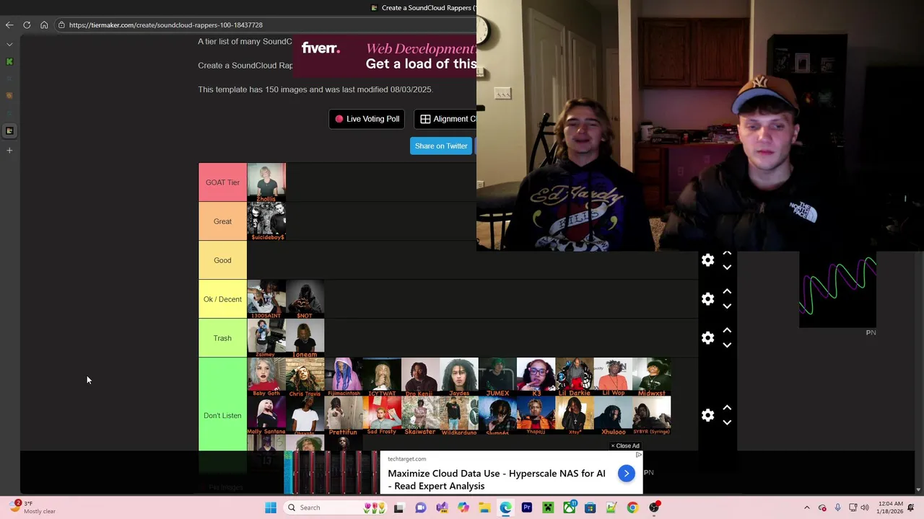Select the Molly Santana image

point(266,416)
